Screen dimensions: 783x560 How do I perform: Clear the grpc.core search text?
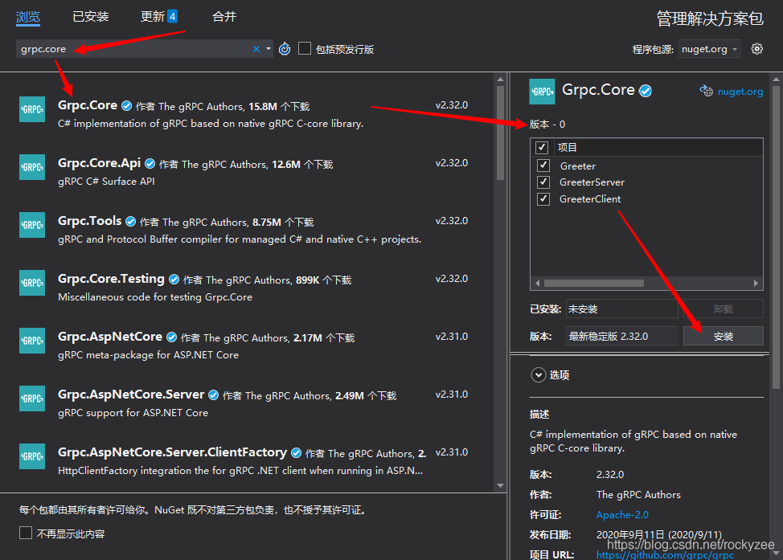[x=256, y=49]
